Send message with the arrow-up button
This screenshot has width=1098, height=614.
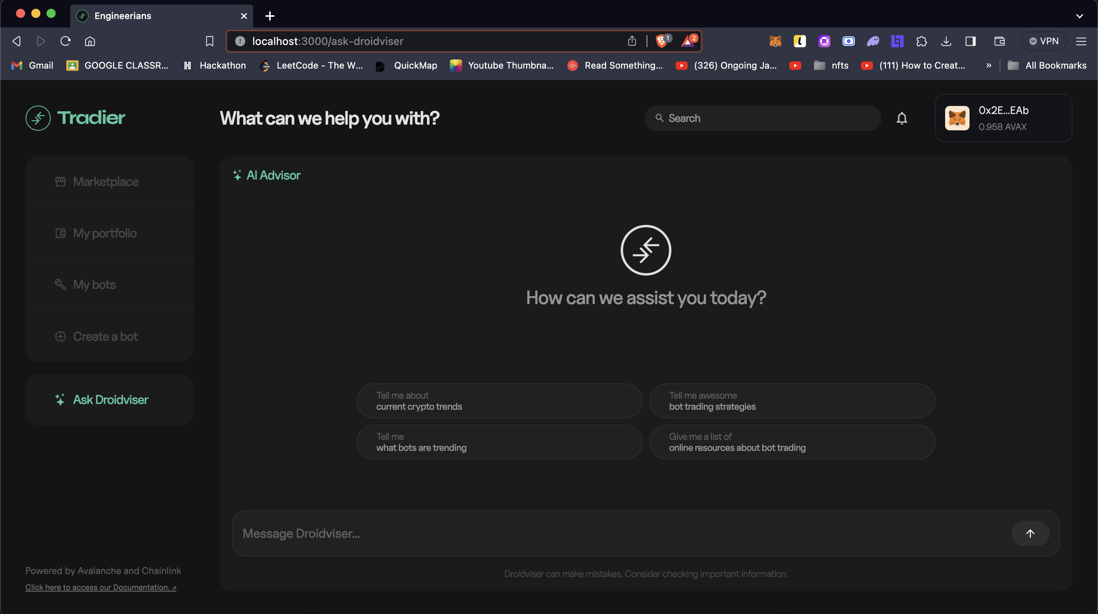click(1030, 533)
